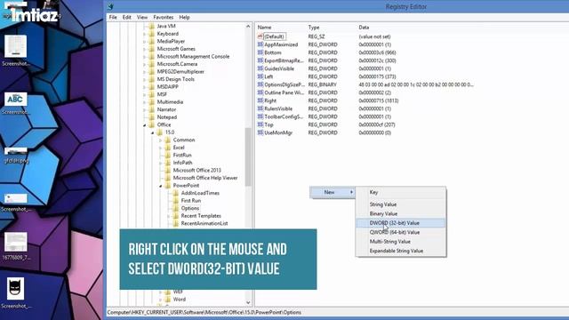Click the ExportBitmapRe... value icon
Viewport: 569px width, 320px height.
pos(260,60)
